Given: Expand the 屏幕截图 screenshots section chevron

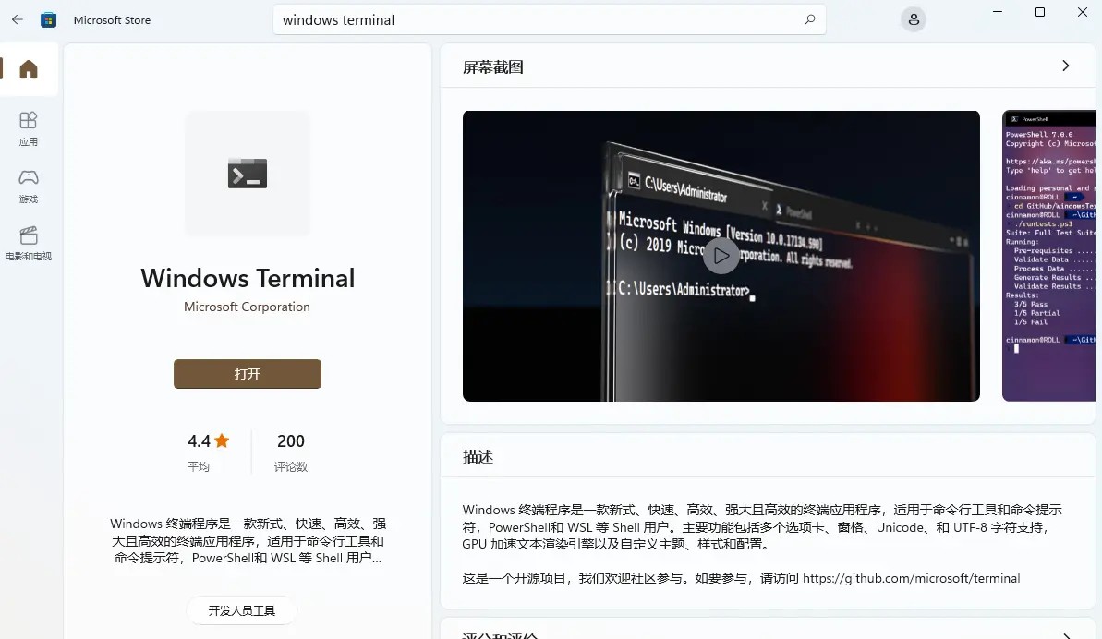Looking at the screenshot, I should (x=1064, y=66).
